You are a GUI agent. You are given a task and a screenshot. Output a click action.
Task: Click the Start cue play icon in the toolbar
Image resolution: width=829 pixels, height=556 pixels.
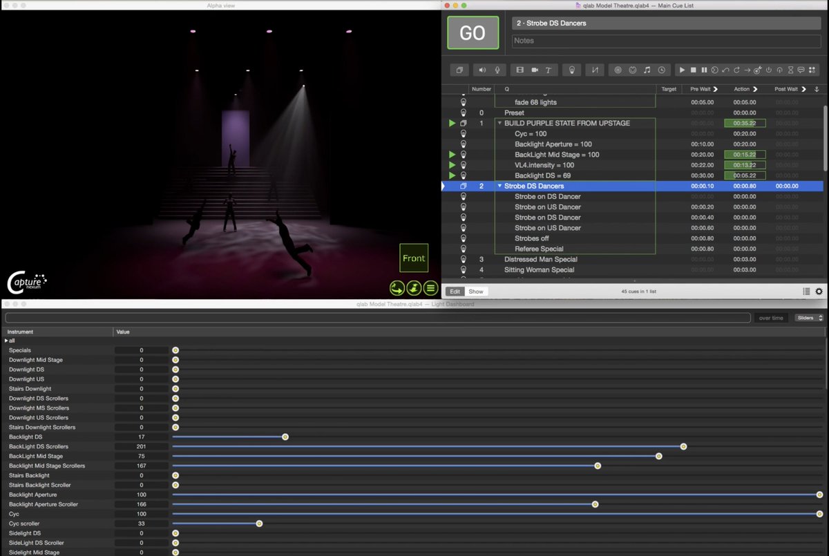point(683,70)
